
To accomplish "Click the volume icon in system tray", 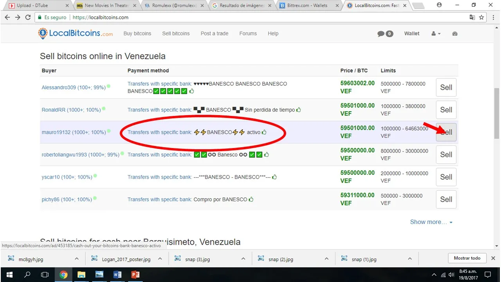I will coord(452,275).
